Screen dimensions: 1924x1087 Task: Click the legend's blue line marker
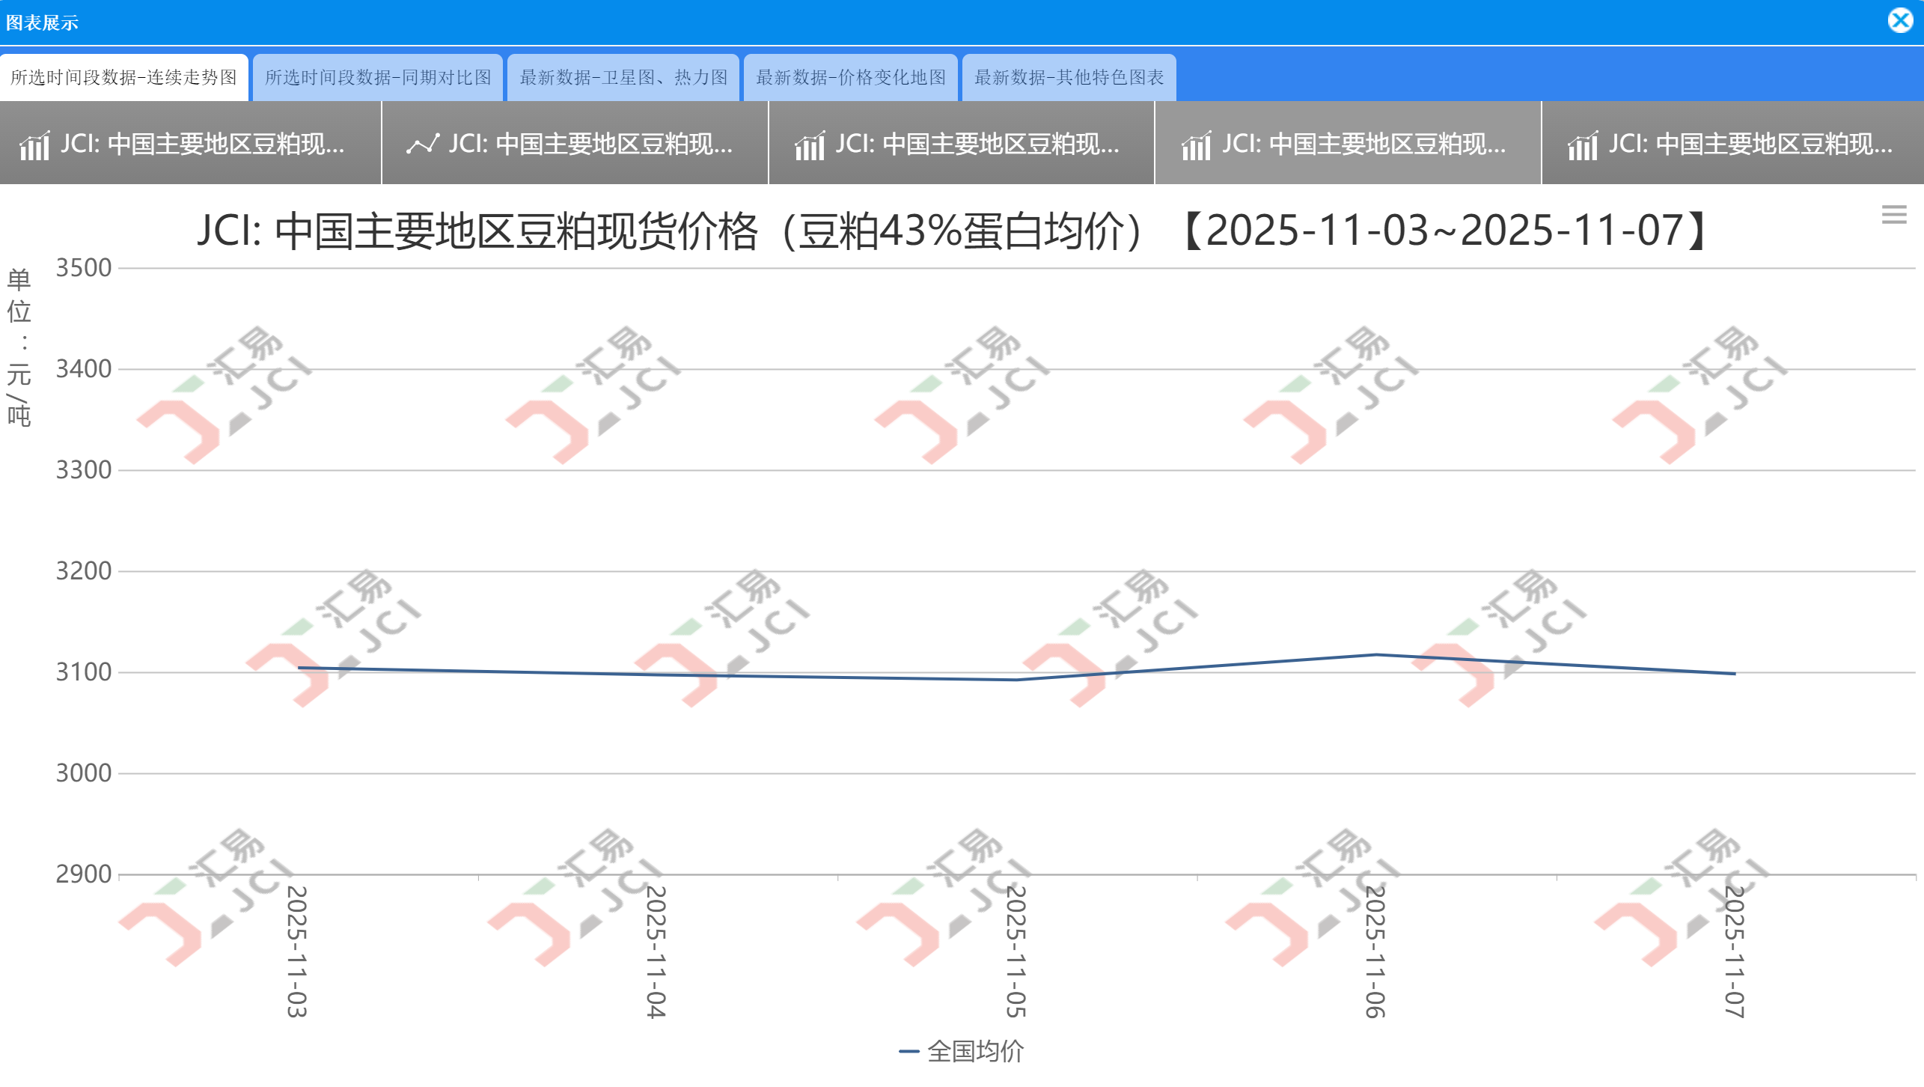[908, 1051]
